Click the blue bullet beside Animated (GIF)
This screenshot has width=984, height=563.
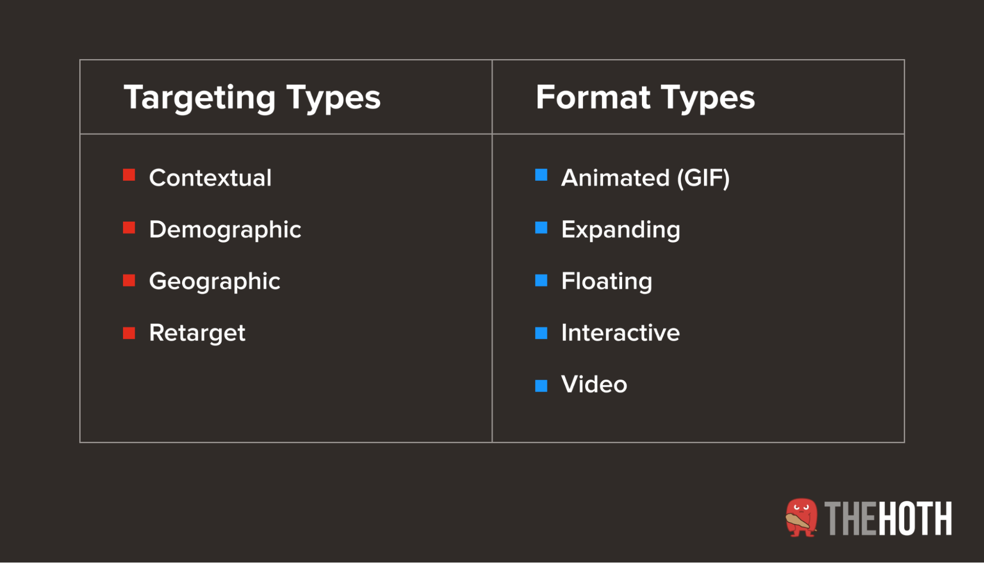click(x=541, y=175)
